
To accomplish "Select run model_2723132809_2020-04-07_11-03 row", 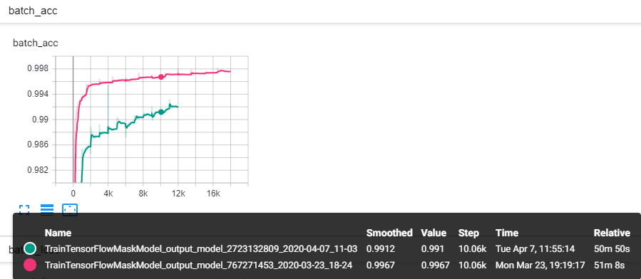I will pyautogui.click(x=327, y=248).
